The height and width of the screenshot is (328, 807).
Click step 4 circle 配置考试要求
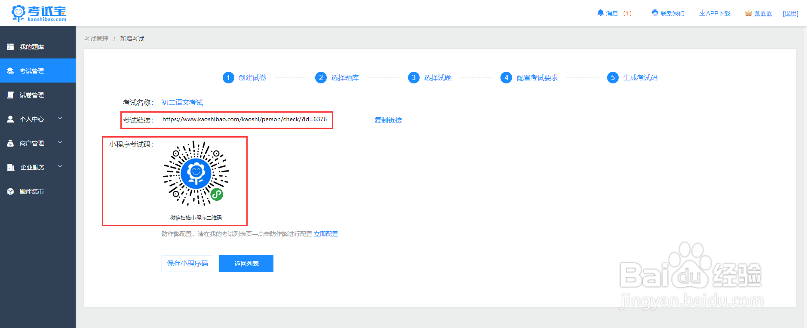[506, 77]
